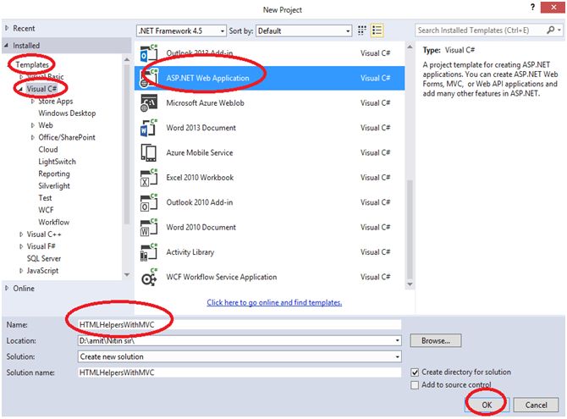Image resolution: width=567 pixels, height=419 pixels.
Task: Click the search magnifier icon
Action: pyautogui.click(x=551, y=30)
